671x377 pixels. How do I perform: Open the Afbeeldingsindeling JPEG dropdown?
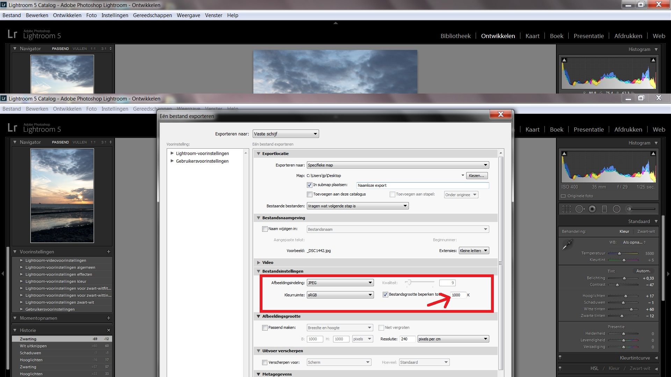tap(340, 283)
